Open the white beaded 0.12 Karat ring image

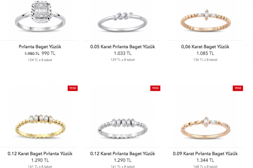coord(122,129)
